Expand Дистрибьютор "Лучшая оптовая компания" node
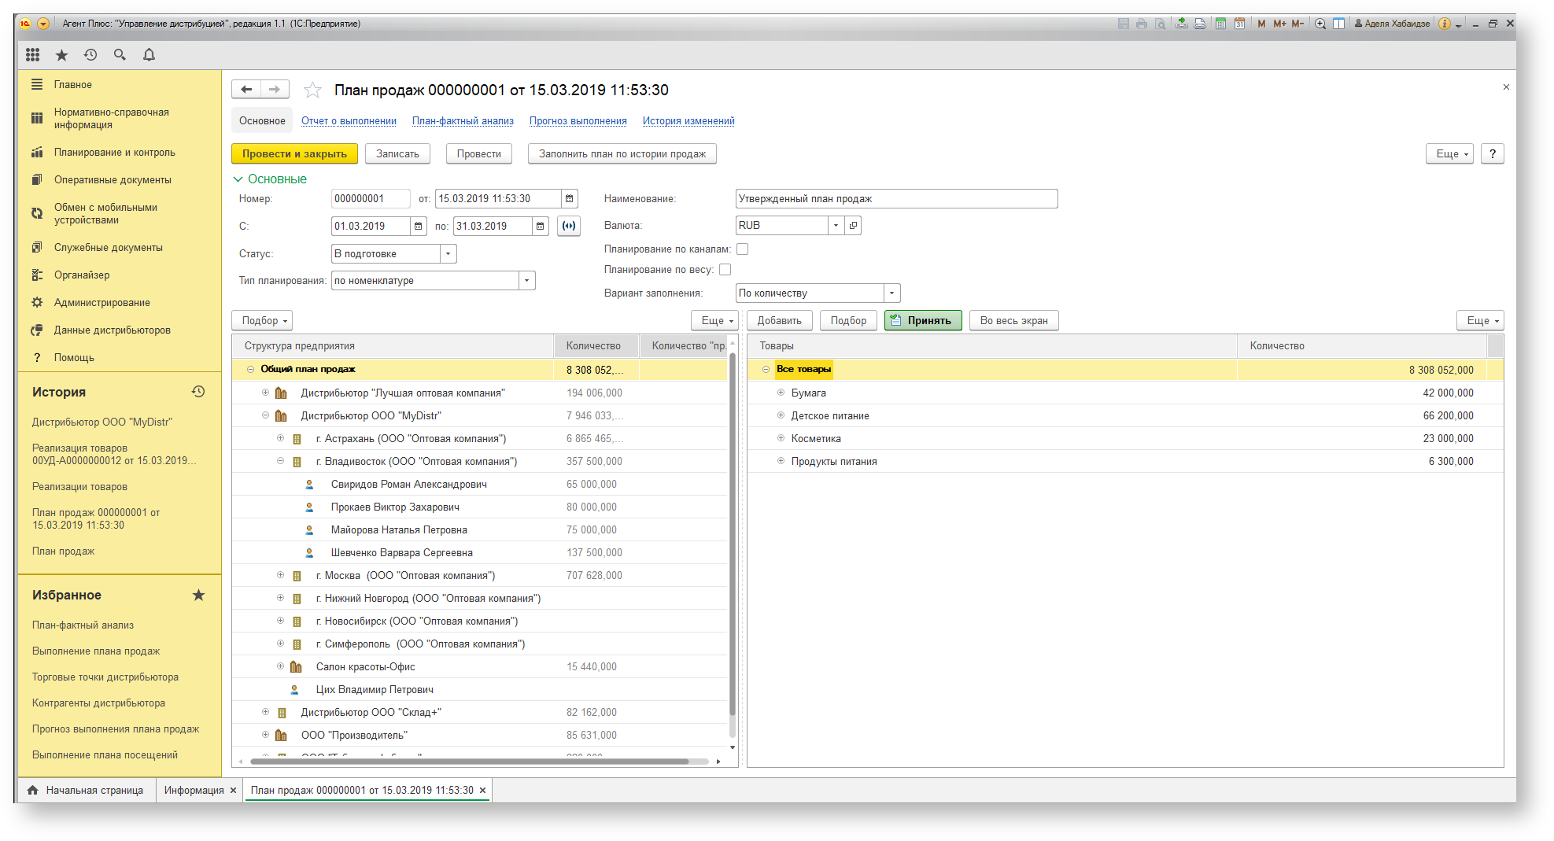Screen dimensions: 1554x841 point(265,392)
